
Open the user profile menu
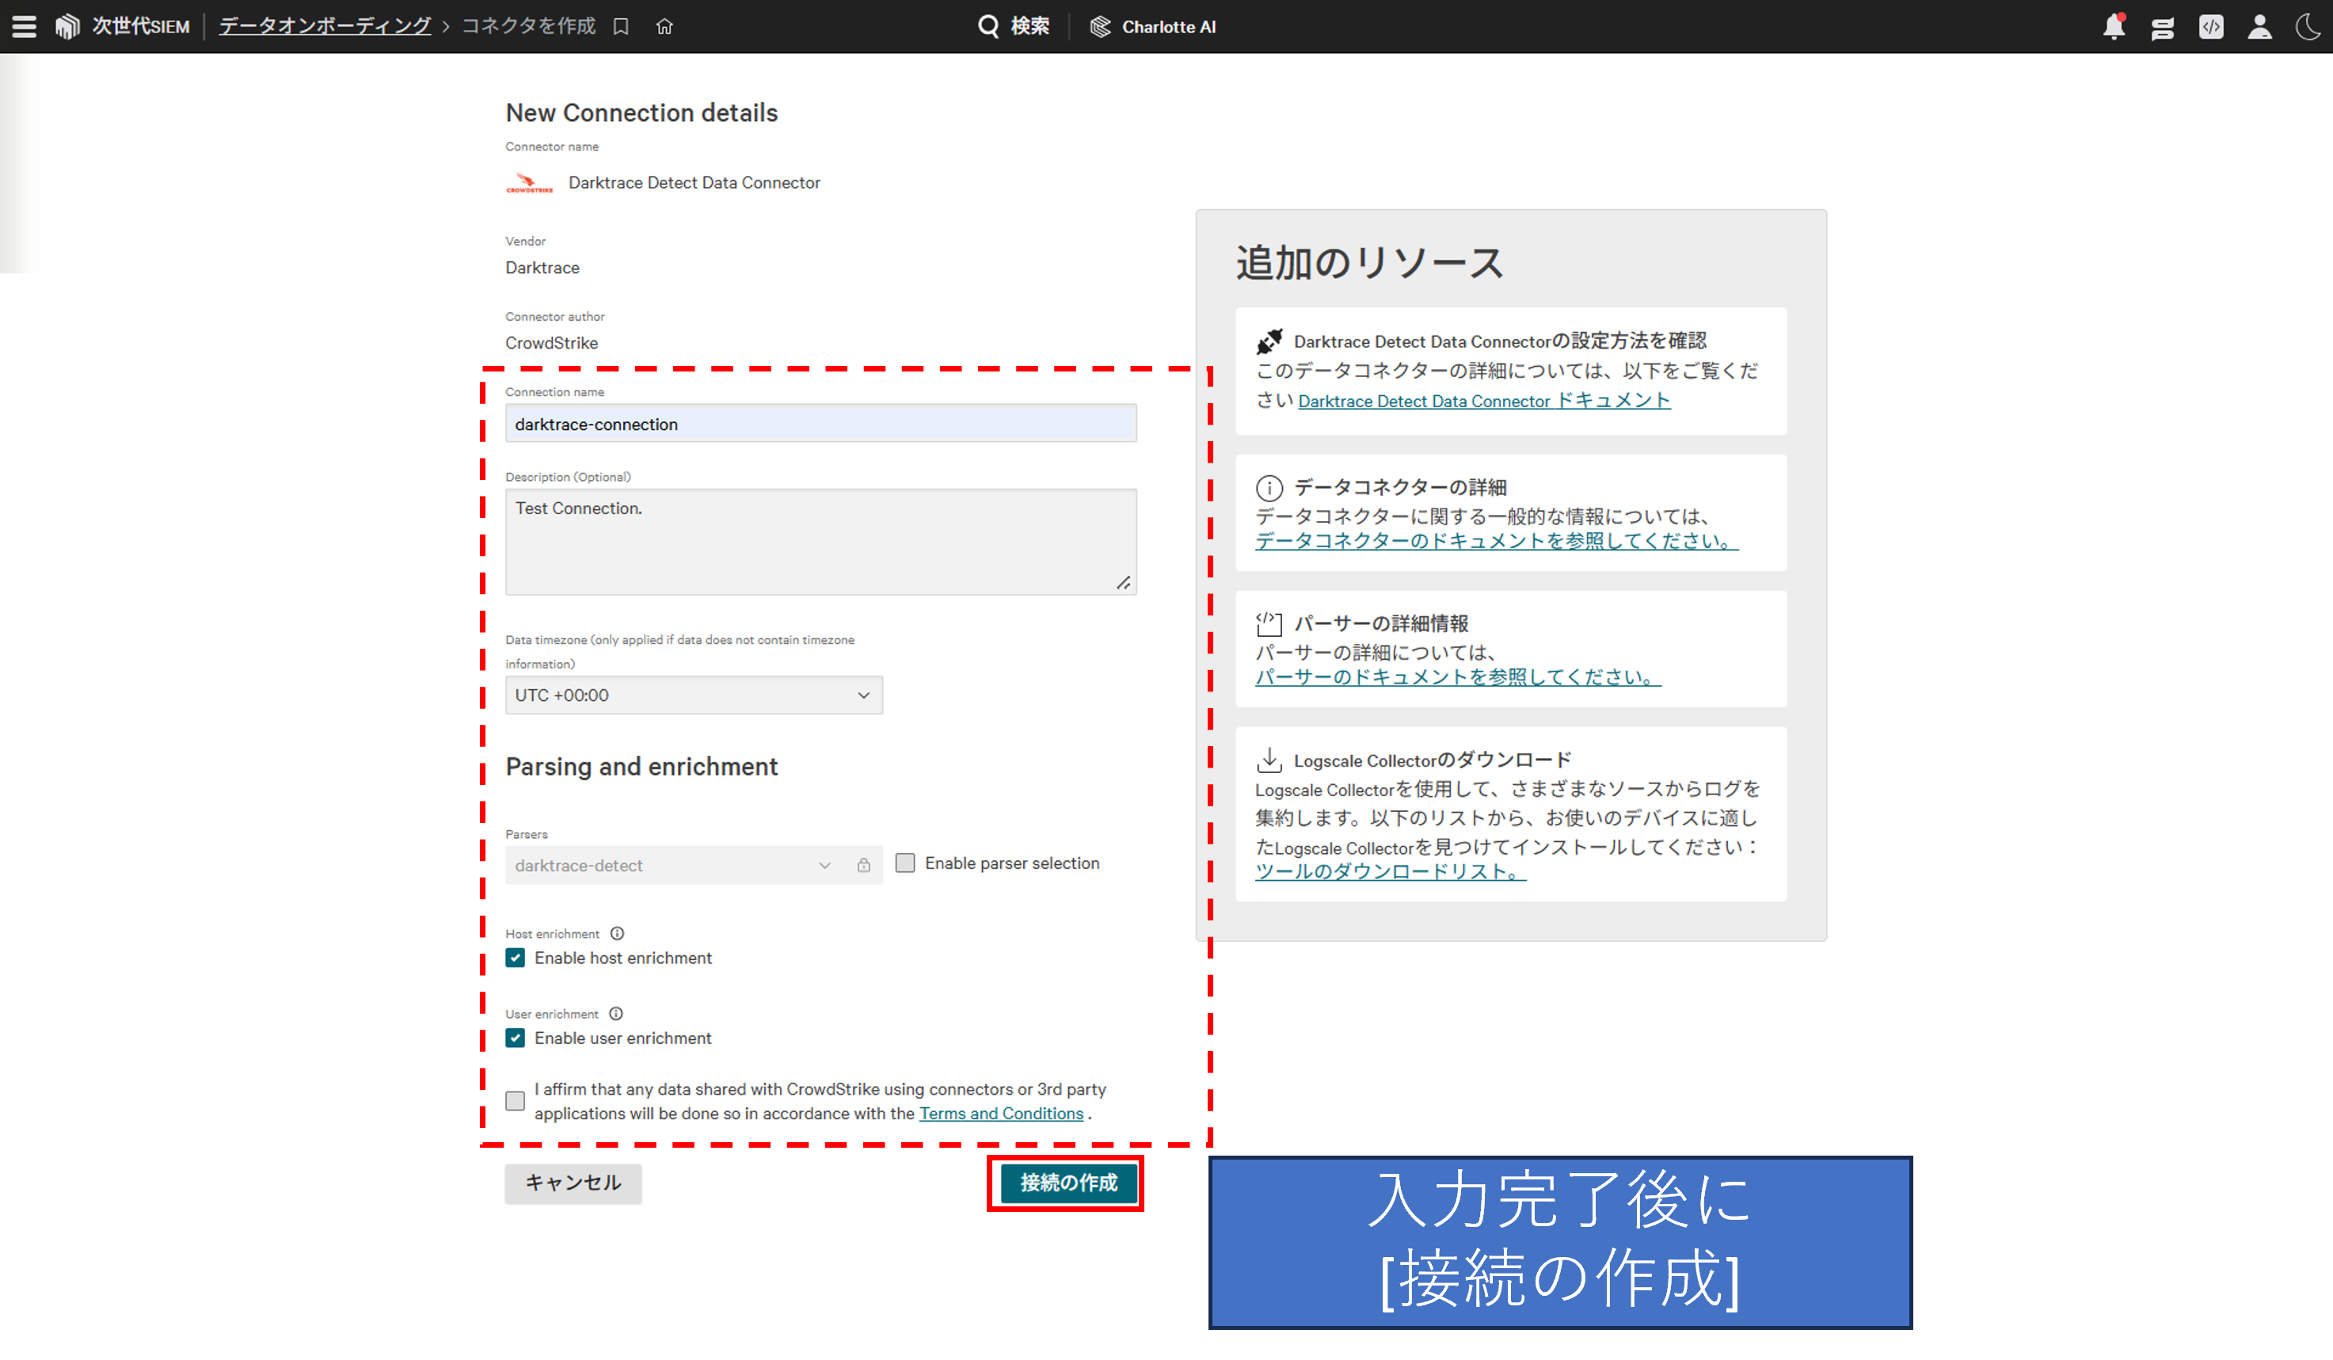tap(2260, 27)
